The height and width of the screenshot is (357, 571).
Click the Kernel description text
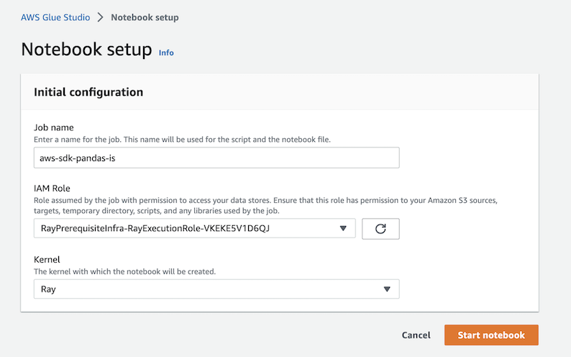pos(124,272)
